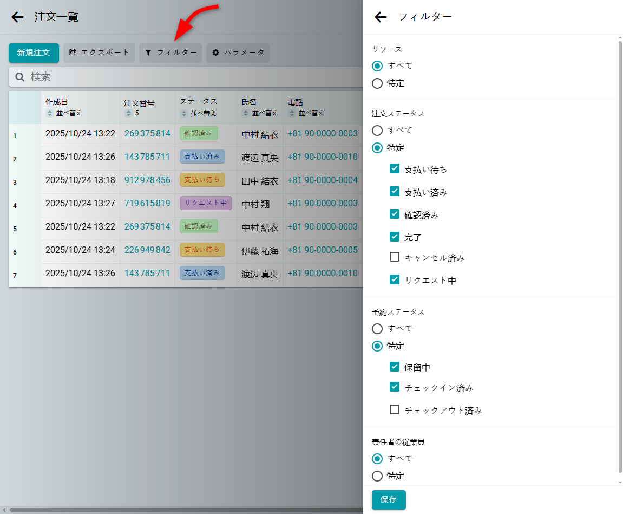Click date 2025/10/24 13:27
Screen dimensions: 623x514
pos(80,204)
